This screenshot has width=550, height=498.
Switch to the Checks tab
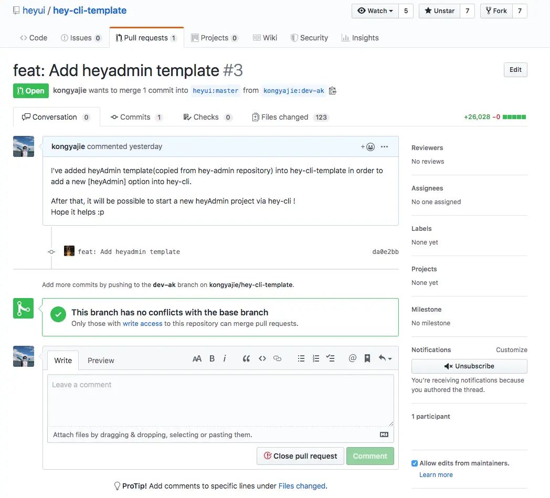click(x=207, y=117)
